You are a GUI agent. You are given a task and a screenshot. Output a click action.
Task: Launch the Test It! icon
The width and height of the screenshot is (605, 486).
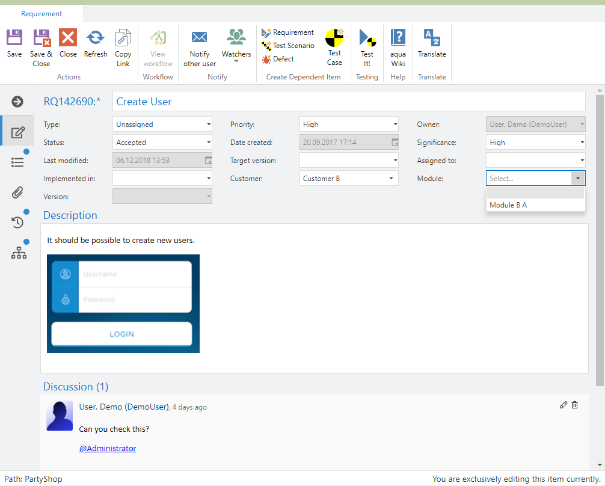[x=367, y=38]
